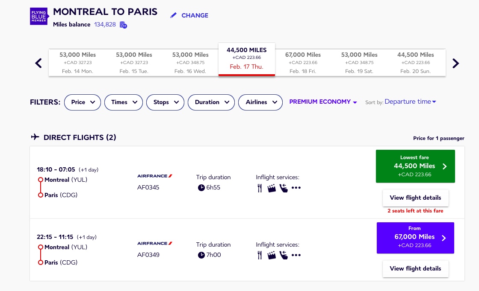Click the clock icon beside 6h55 duration
Viewport: 479px width, 291px height.
point(201,188)
